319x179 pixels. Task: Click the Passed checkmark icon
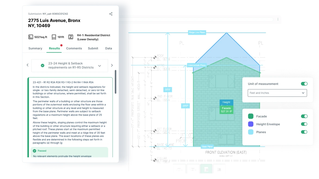(35, 151)
